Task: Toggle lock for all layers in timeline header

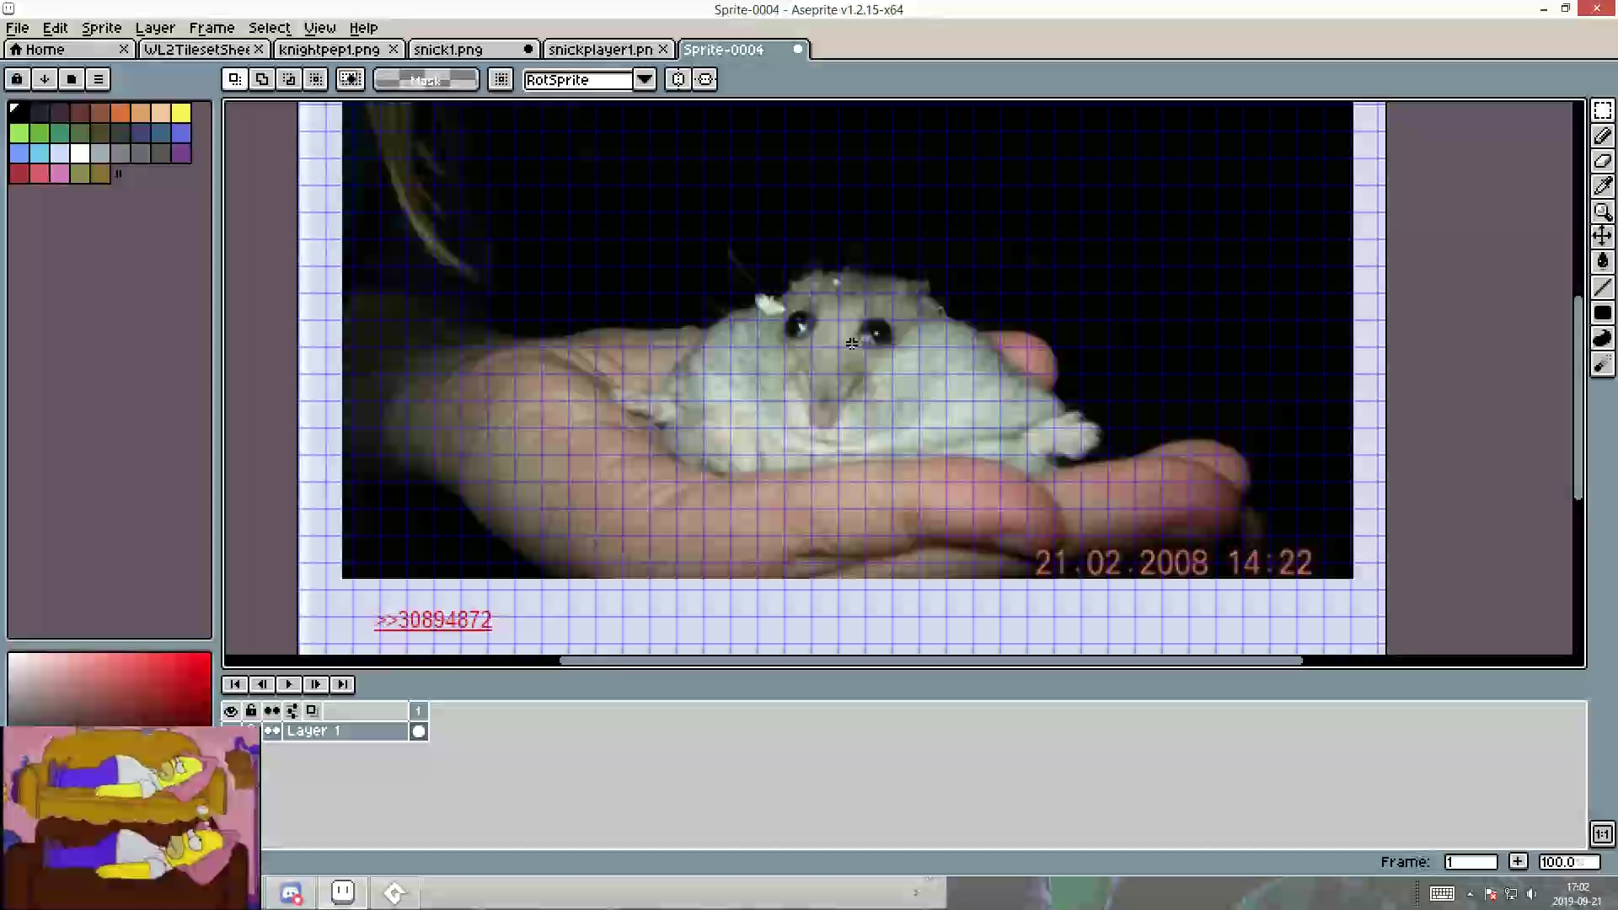Action: pos(251,711)
